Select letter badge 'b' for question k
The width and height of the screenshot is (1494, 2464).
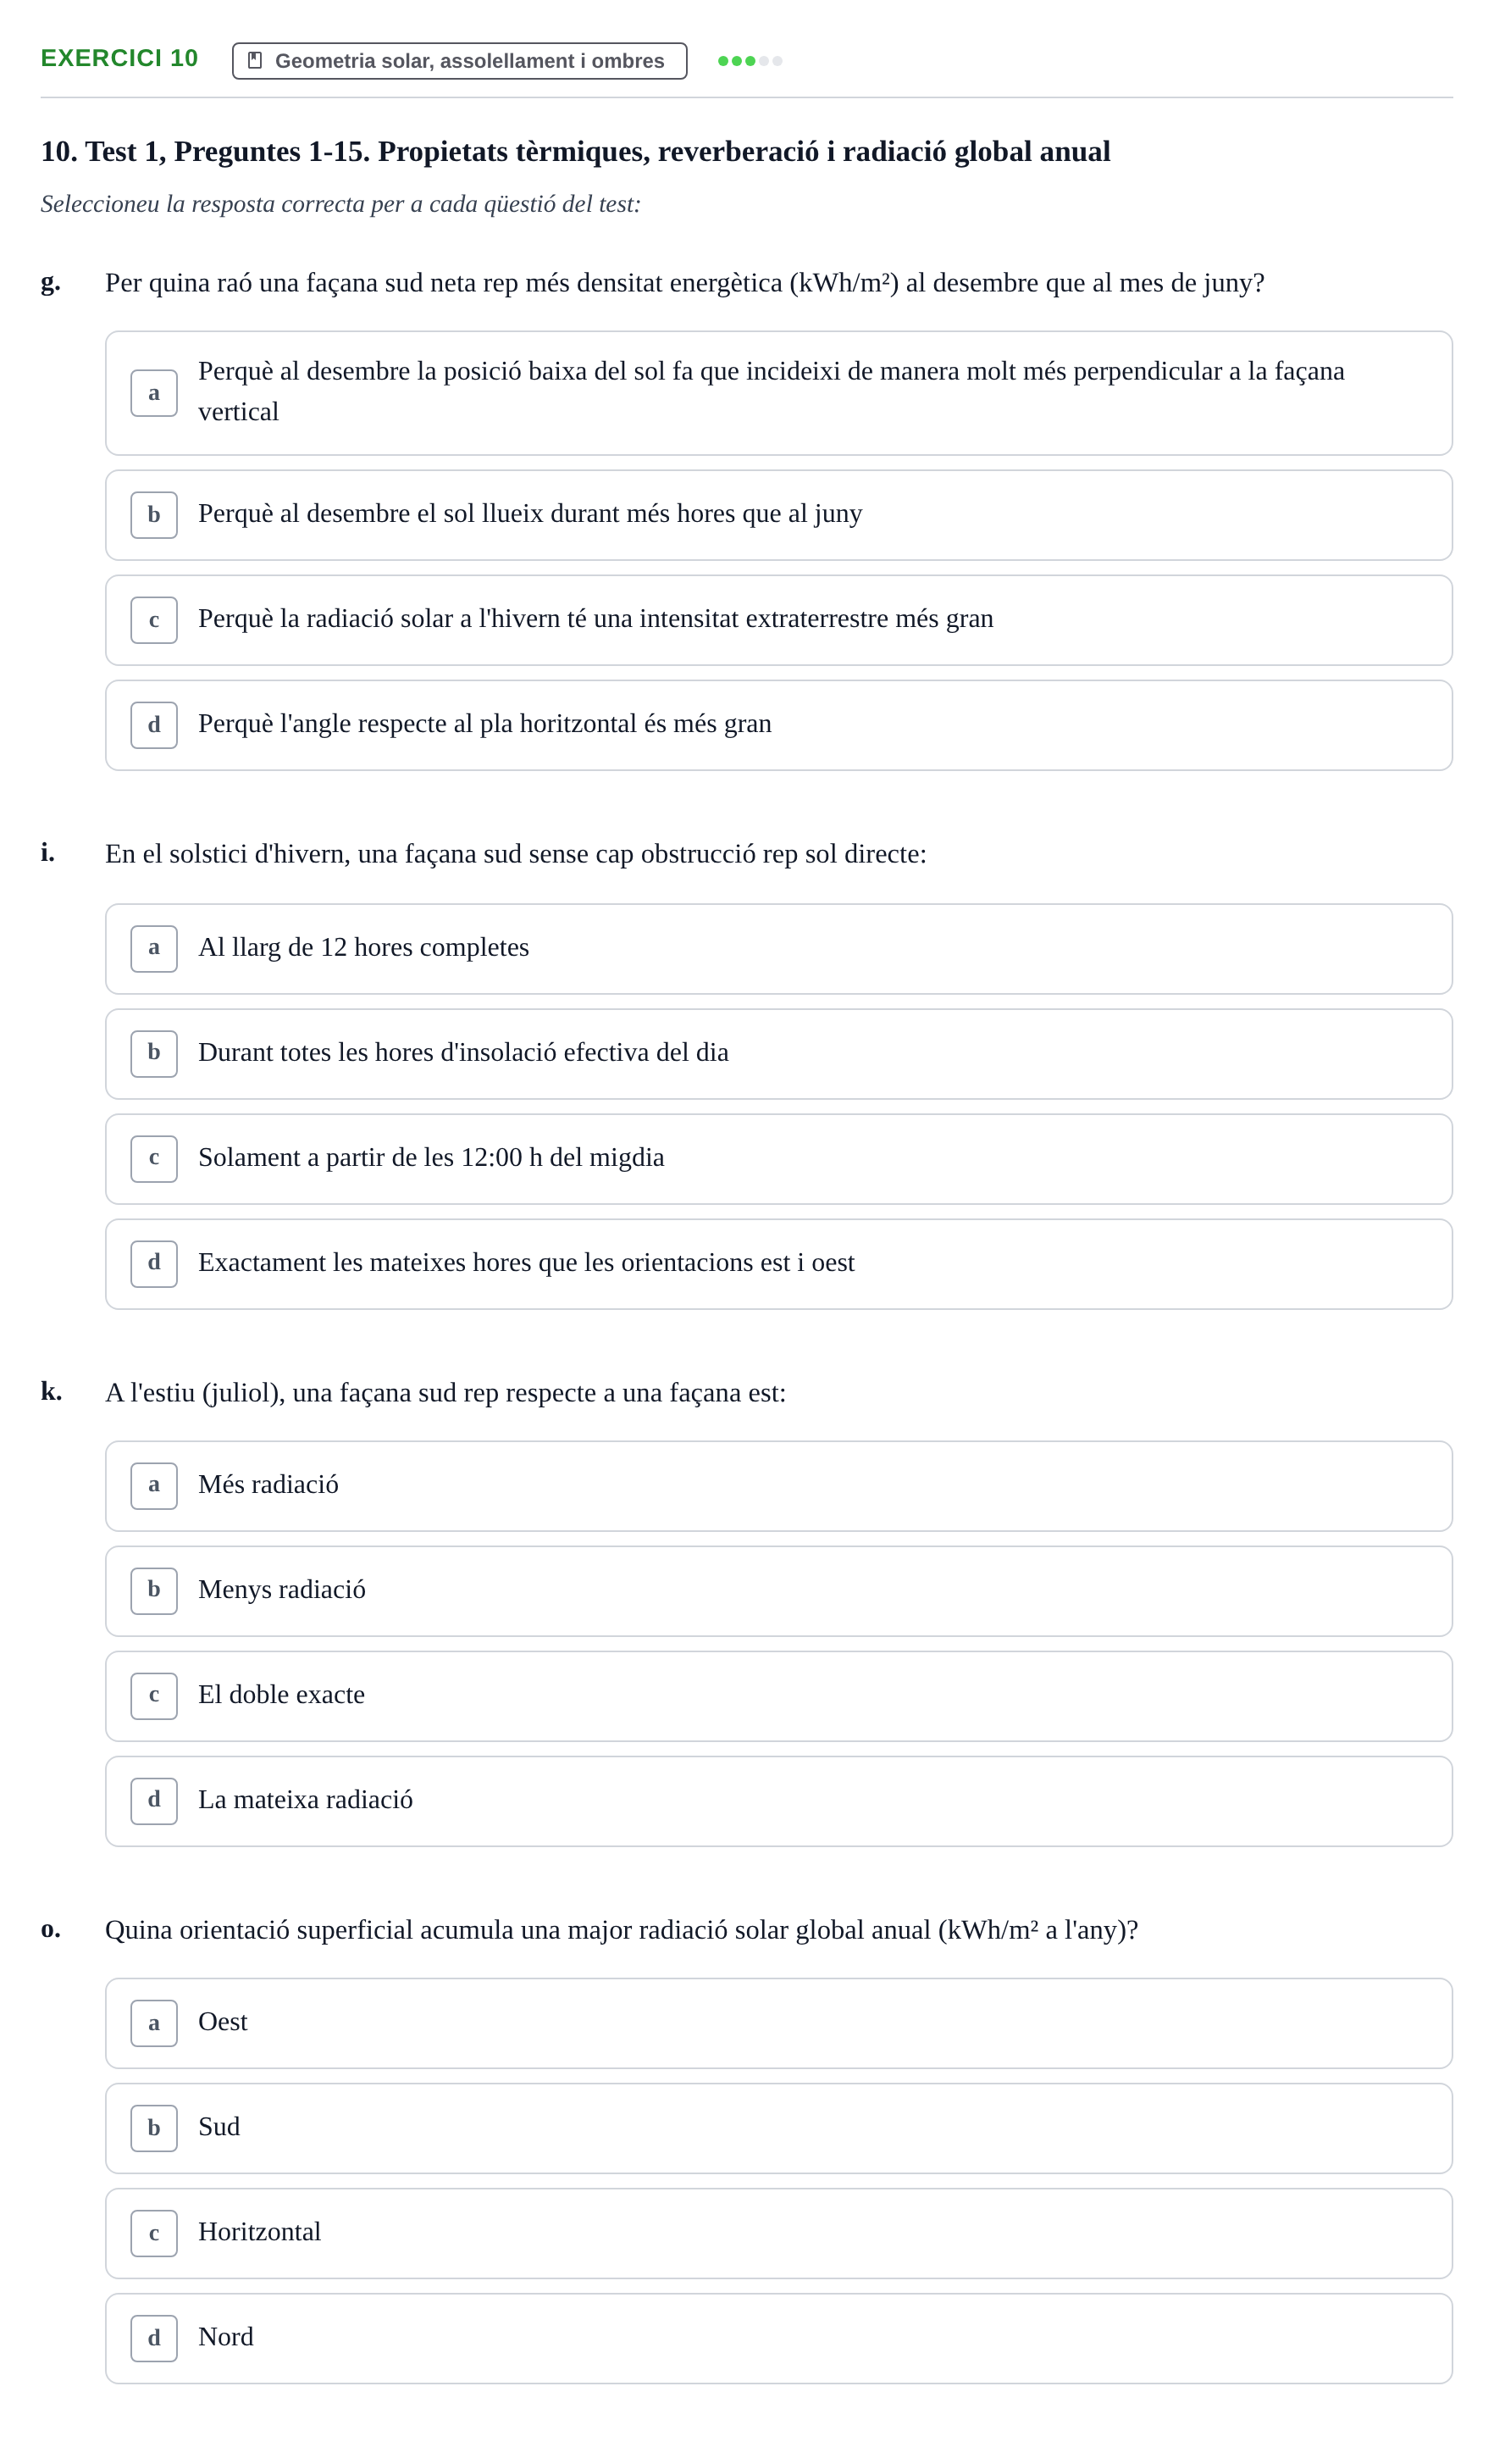(x=154, y=1590)
